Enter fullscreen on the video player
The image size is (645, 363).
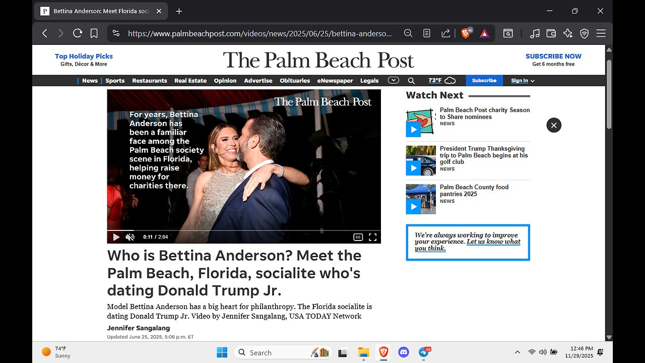pyautogui.click(x=373, y=237)
